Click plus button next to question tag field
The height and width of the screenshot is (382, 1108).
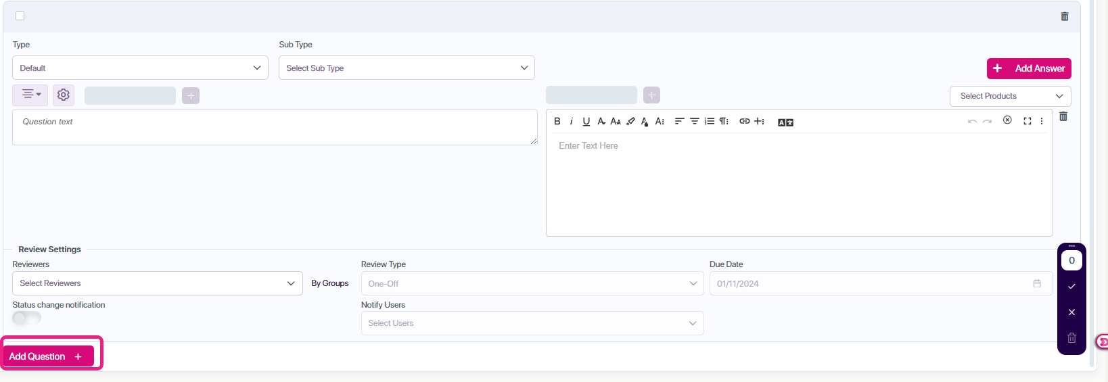coord(191,96)
